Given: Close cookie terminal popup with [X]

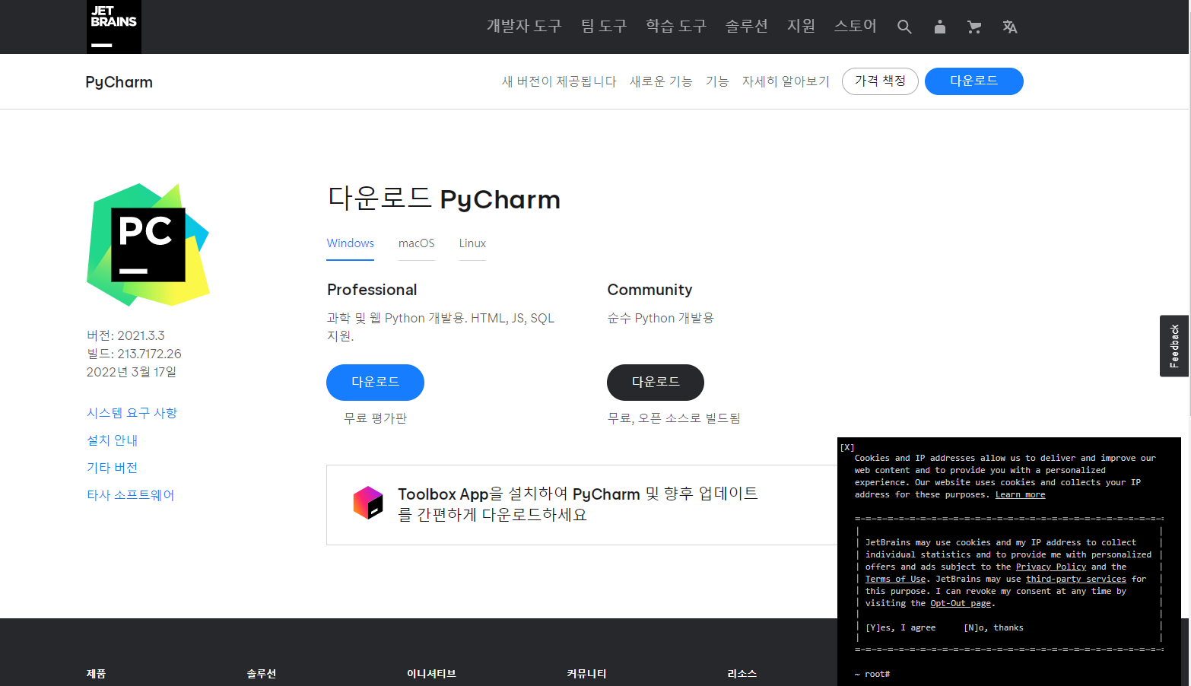Looking at the screenshot, I should point(847,447).
